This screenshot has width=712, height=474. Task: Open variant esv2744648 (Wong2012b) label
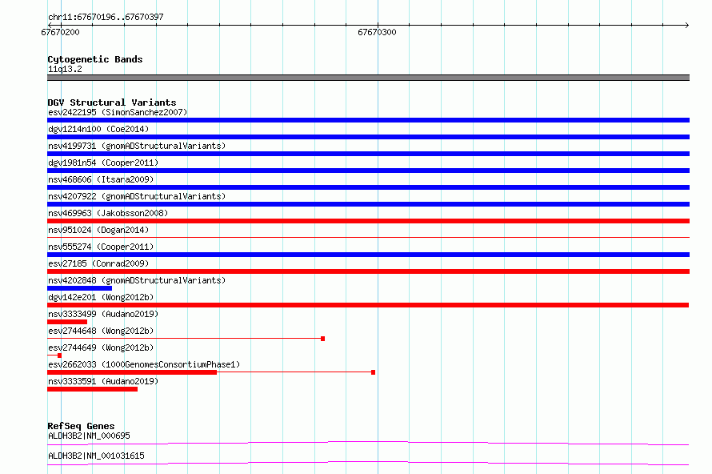pyautogui.click(x=101, y=331)
